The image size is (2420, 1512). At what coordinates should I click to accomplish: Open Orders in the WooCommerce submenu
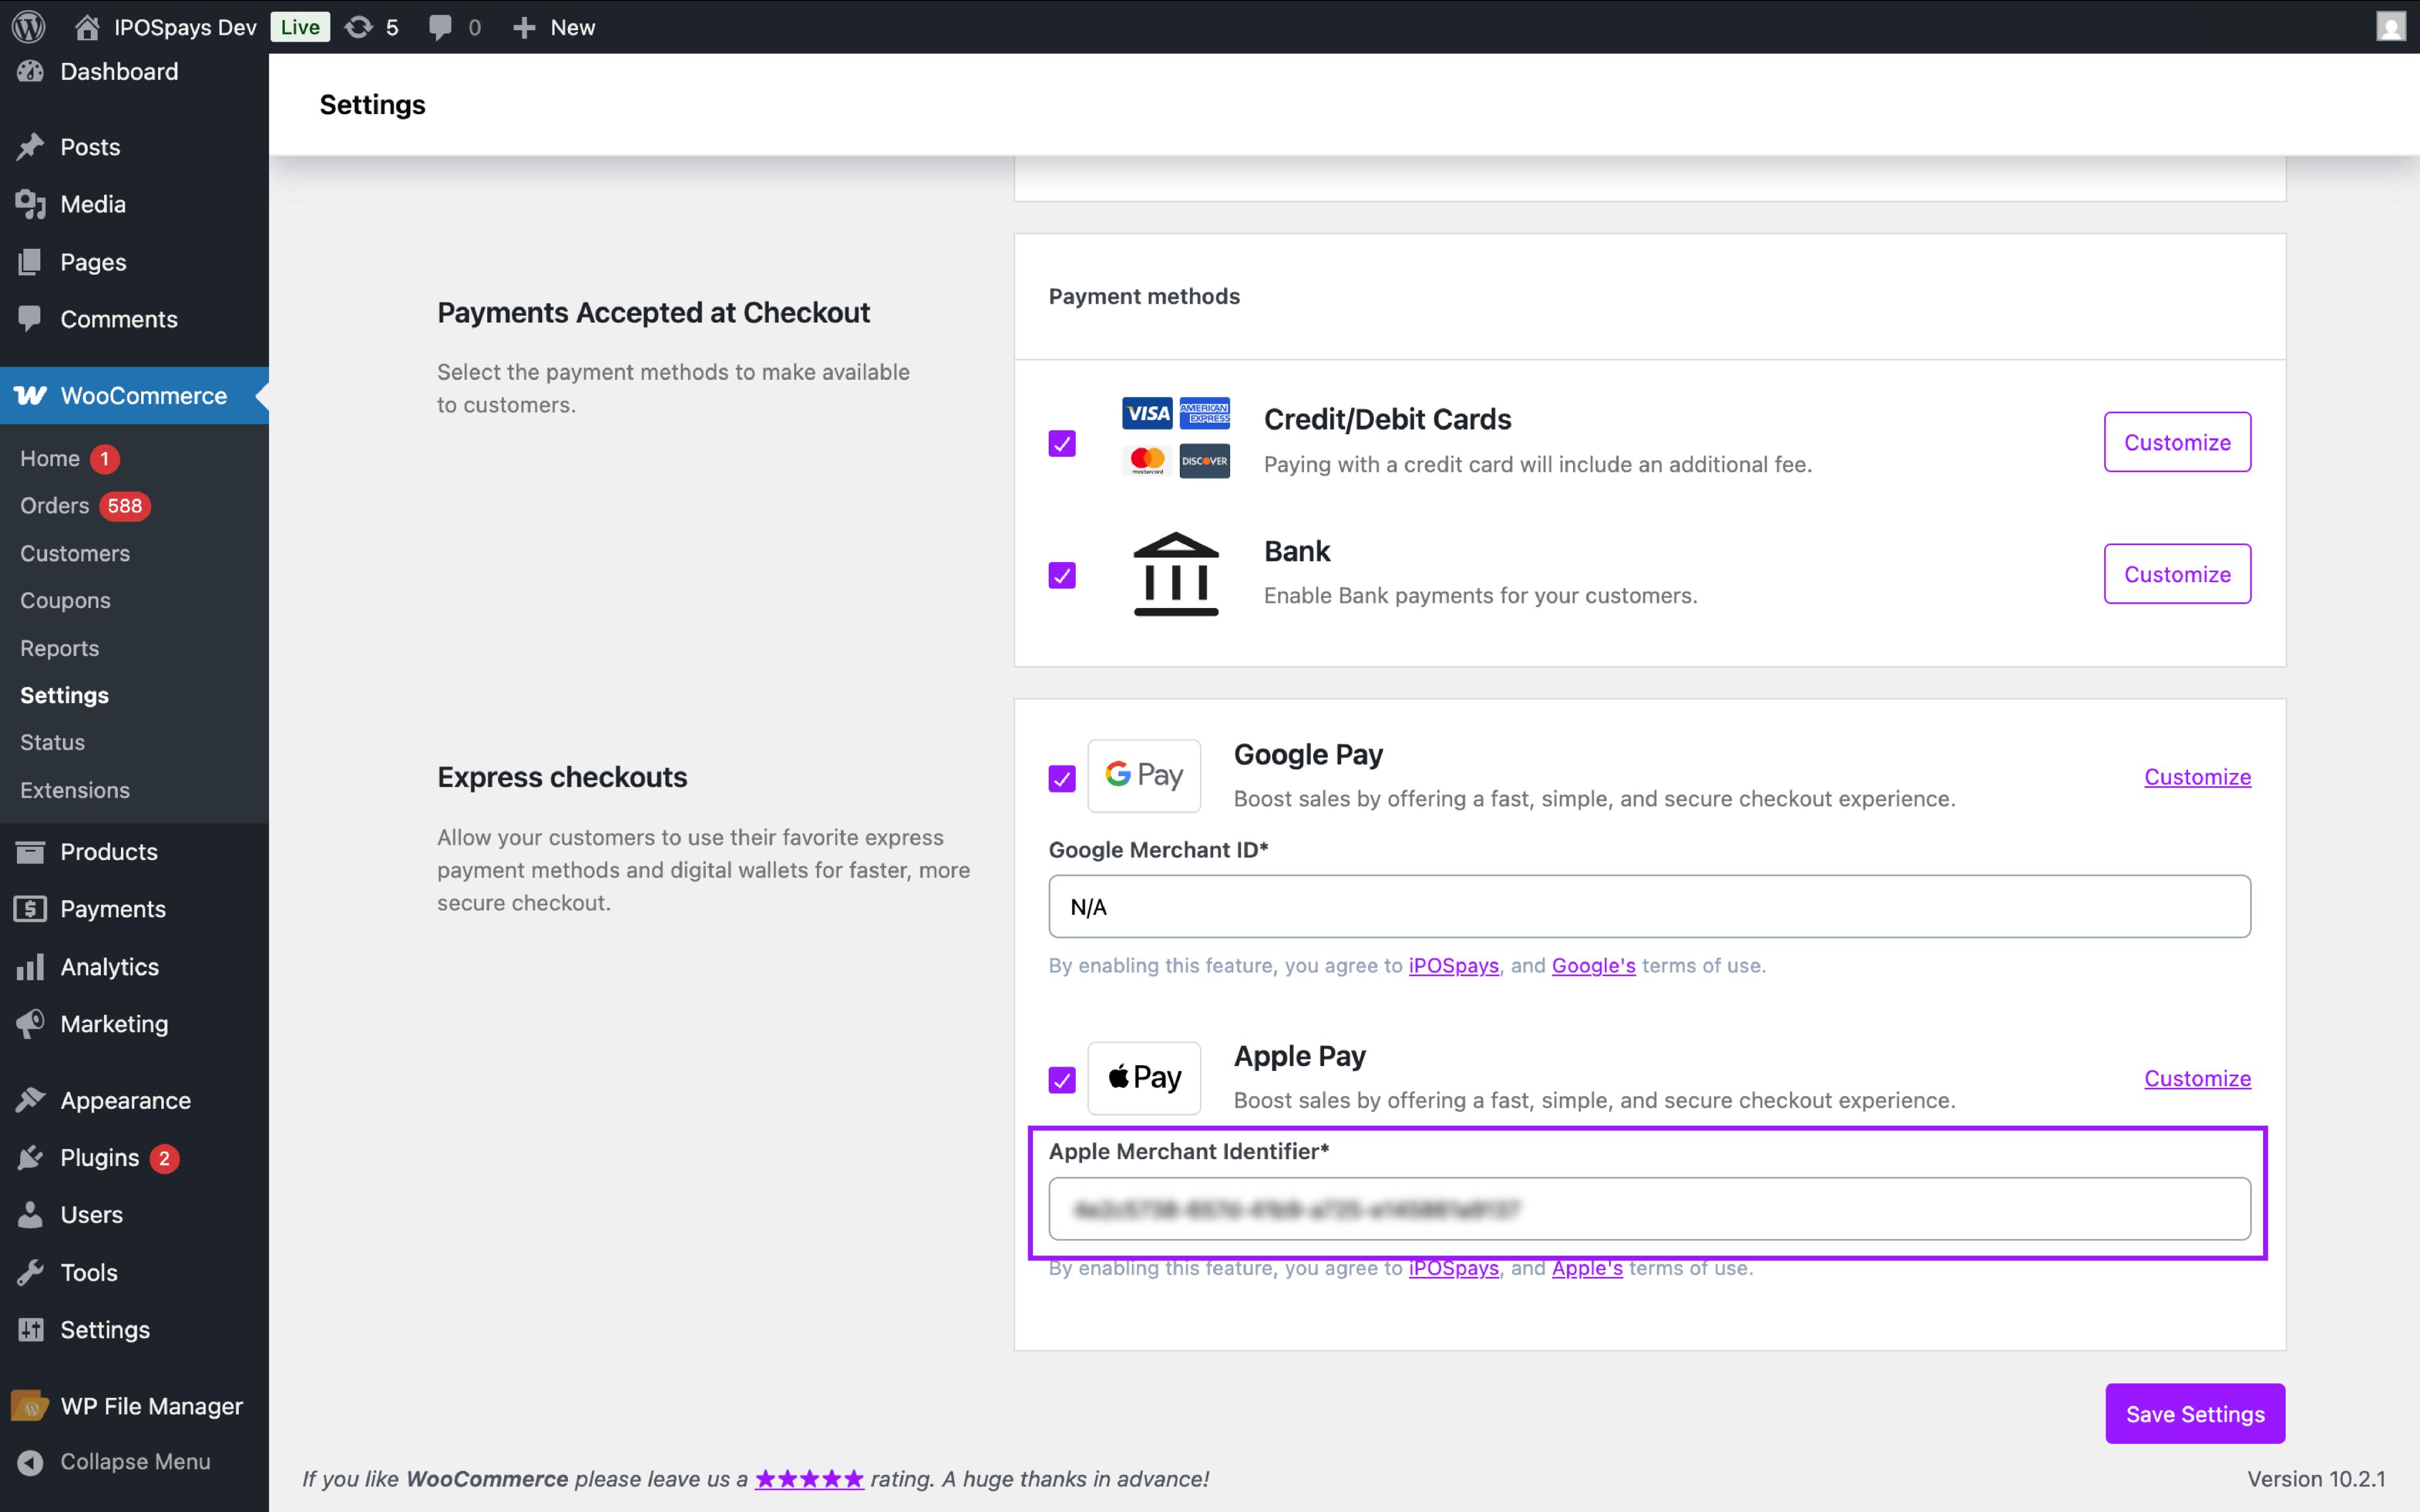(55, 506)
